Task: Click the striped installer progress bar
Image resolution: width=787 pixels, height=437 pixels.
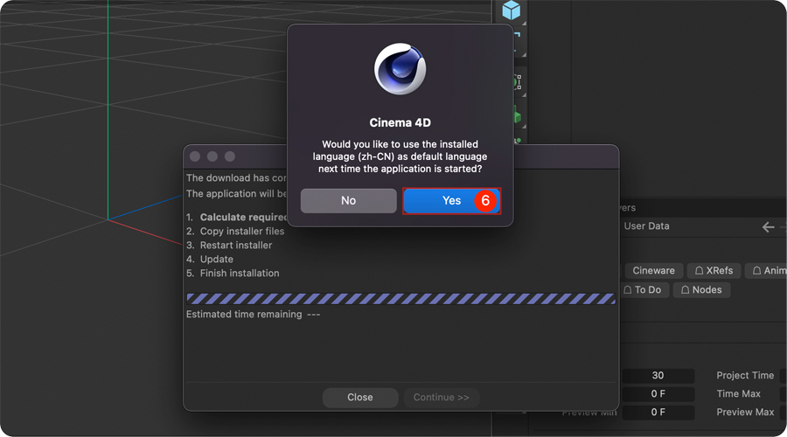Action: pos(401,299)
